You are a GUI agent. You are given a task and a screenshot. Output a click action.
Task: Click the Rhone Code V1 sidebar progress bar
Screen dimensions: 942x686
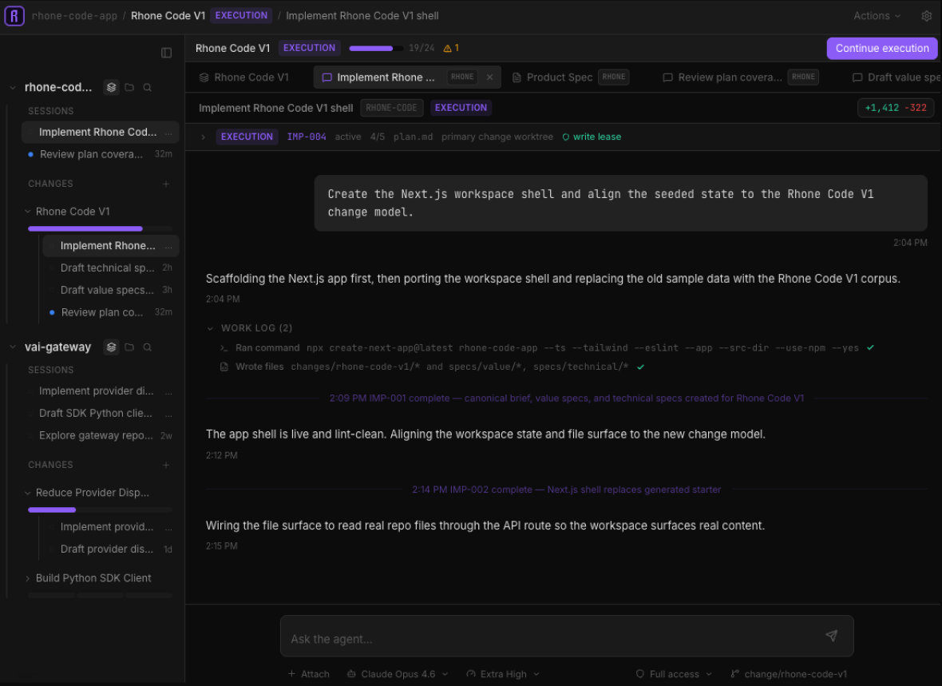(x=100, y=229)
